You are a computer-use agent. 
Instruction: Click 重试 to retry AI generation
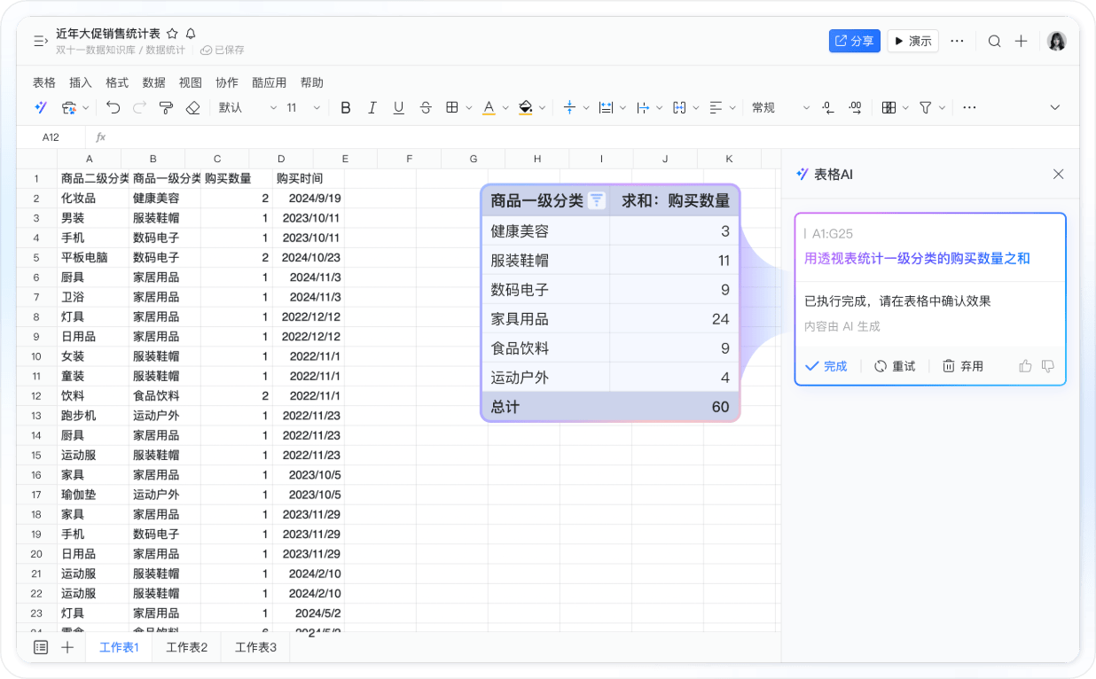click(x=895, y=366)
